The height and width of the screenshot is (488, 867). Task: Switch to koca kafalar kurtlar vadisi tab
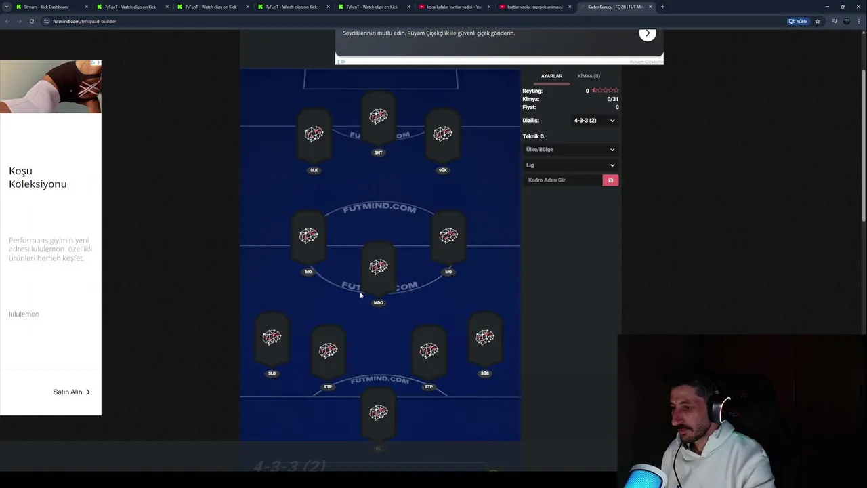pyautogui.click(x=454, y=7)
